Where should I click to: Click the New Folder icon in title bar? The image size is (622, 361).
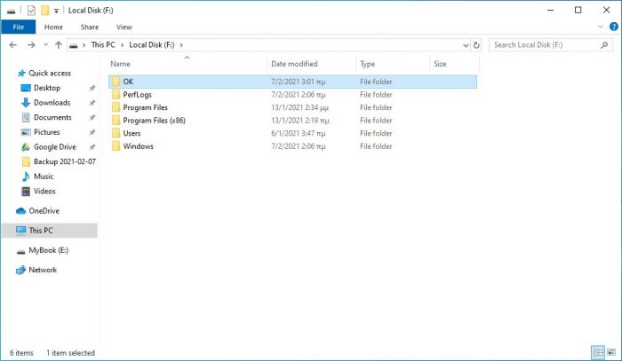click(x=45, y=10)
